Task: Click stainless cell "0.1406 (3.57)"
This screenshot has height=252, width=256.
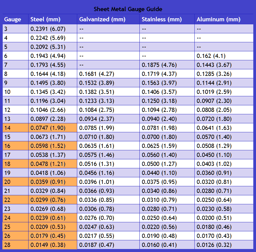Action: pos(167,92)
